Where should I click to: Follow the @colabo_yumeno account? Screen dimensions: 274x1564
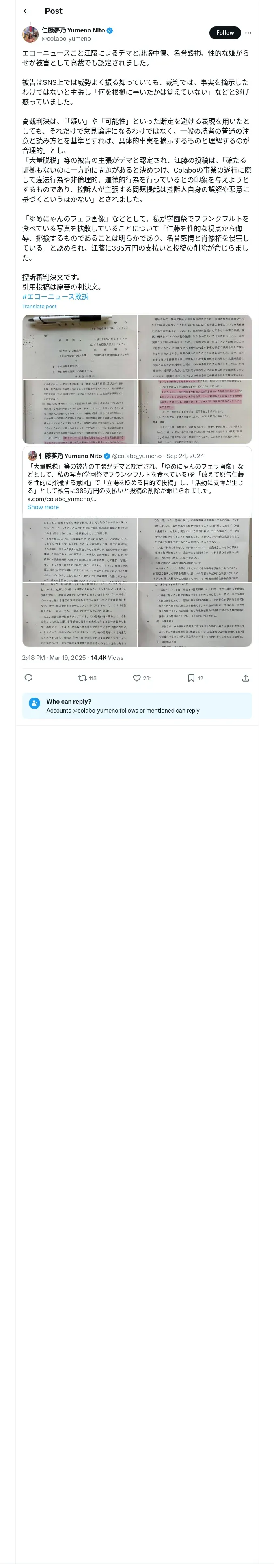click(225, 33)
